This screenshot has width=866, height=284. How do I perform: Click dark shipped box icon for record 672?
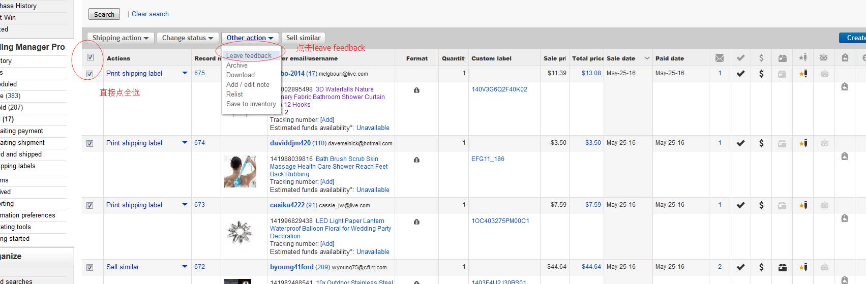[782, 267]
